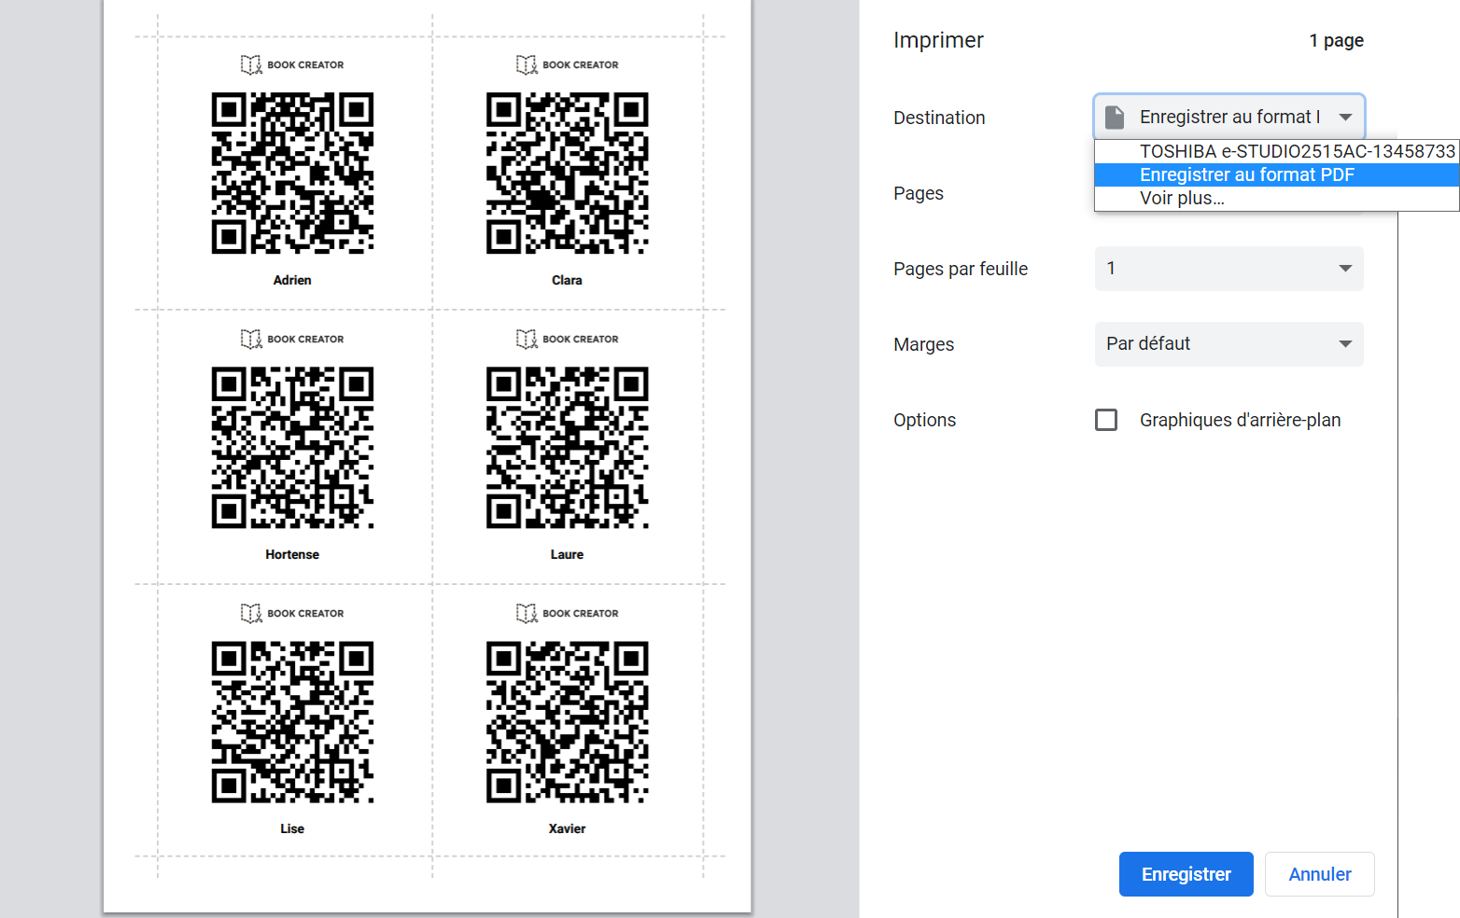Enable the Graphiques d'arrière-plan checkbox
Image resolution: width=1460 pixels, height=918 pixels.
[1106, 420]
